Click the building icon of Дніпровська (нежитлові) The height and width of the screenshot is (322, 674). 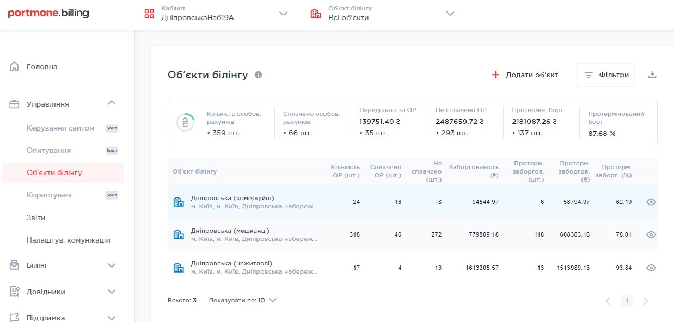pos(179,268)
